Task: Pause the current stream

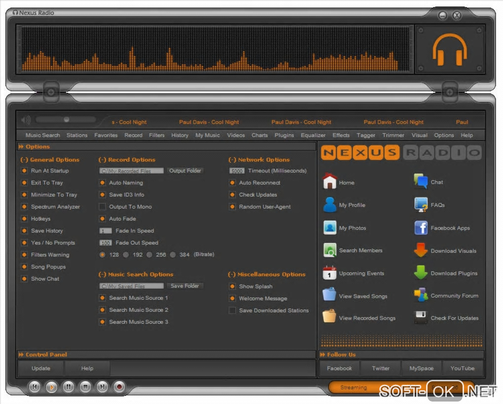Action: pyautogui.click(x=69, y=387)
